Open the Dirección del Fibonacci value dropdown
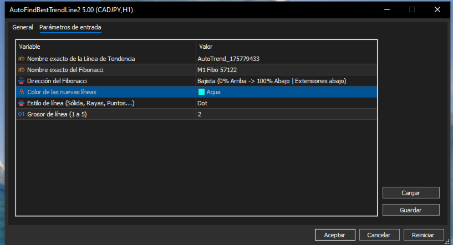Screen dimensions: 453x245 pos(286,81)
